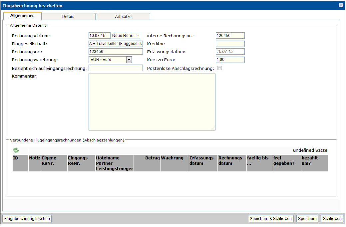Click the Schließen button

pyautogui.click(x=332, y=219)
